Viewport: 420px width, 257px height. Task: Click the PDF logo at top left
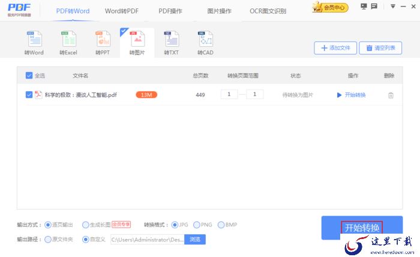(x=19, y=10)
